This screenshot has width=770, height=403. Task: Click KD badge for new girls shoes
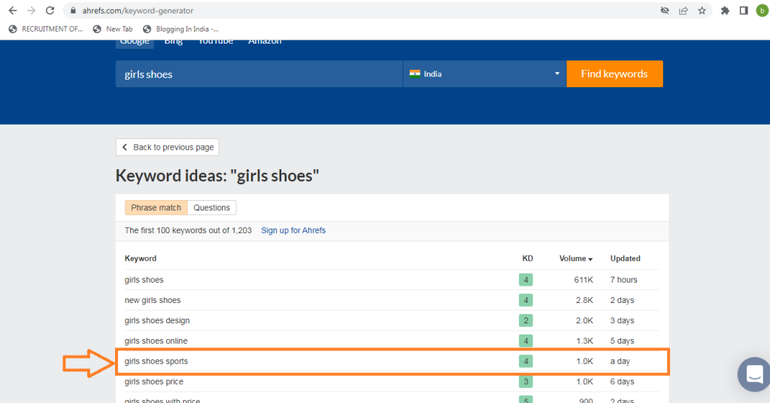(526, 301)
